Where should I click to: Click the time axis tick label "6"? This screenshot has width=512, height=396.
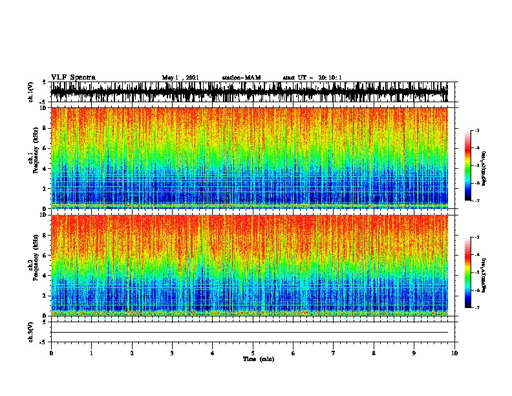pyautogui.click(x=293, y=353)
